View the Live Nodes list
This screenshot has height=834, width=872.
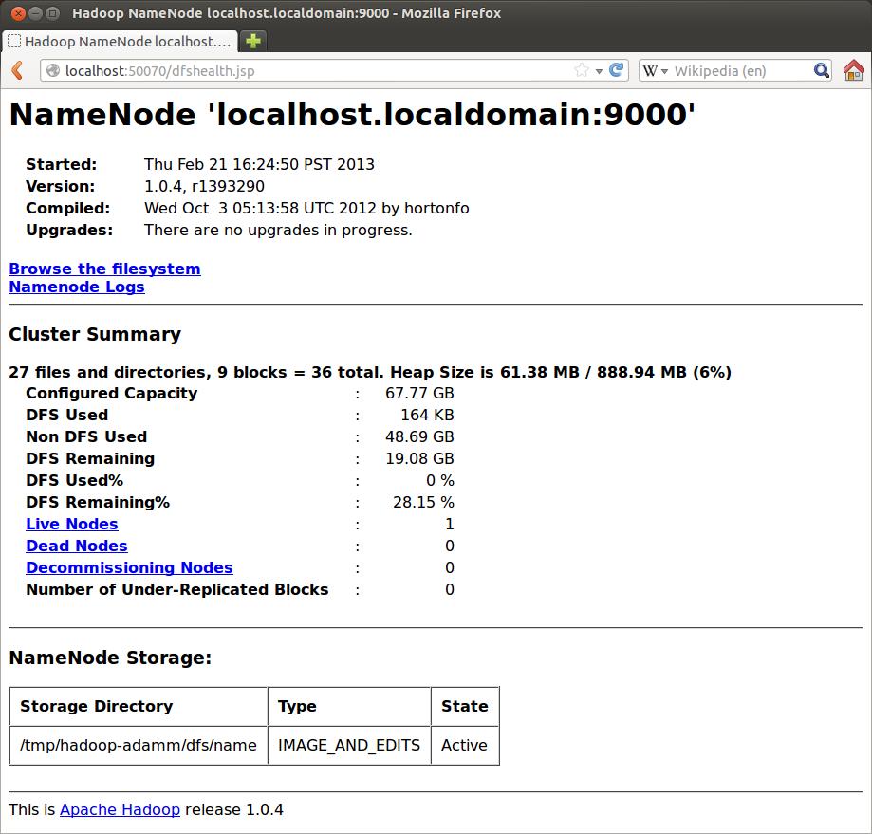point(72,524)
